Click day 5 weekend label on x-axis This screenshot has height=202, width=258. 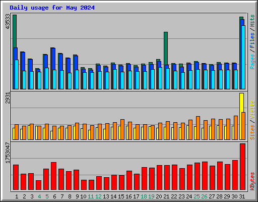pos(47,196)
